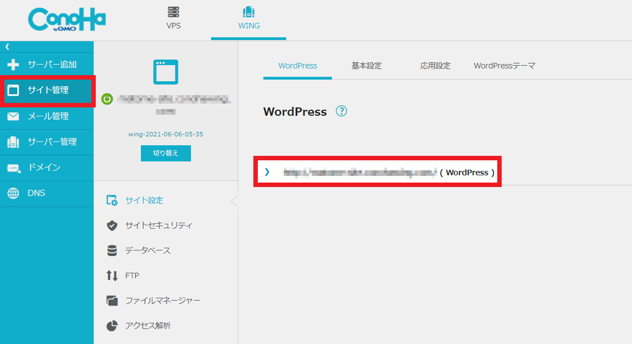Click the help question mark beside WordPress

(x=341, y=111)
